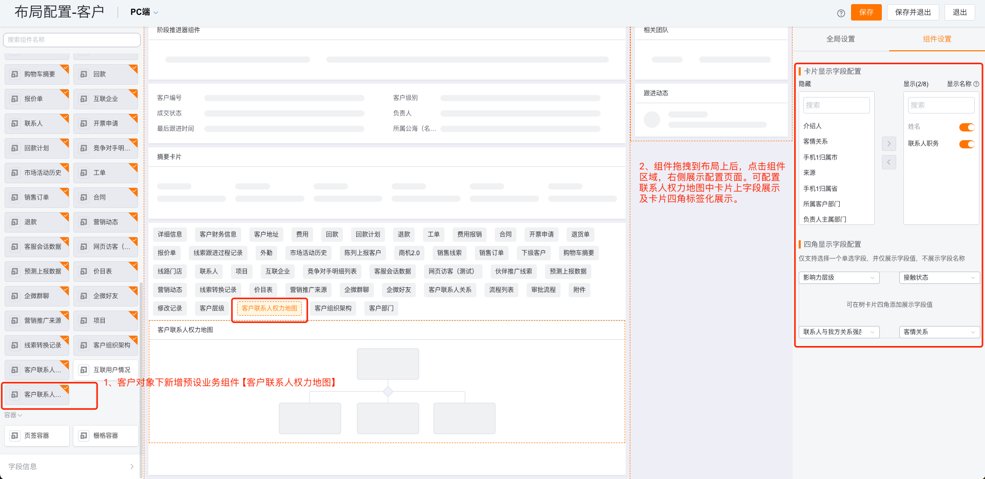Image resolution: width=985 pixels, height=479 pixels.
Task: Select the 商机2.0 tab
Action: tap(409, 253)
